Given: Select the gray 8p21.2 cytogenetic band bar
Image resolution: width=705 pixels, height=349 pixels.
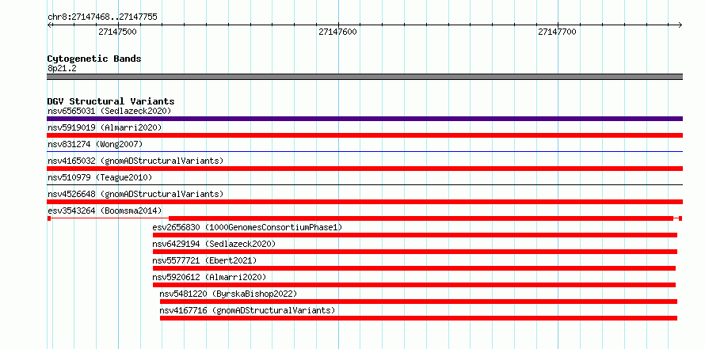Looking at the screenshot, I should 364,77.
